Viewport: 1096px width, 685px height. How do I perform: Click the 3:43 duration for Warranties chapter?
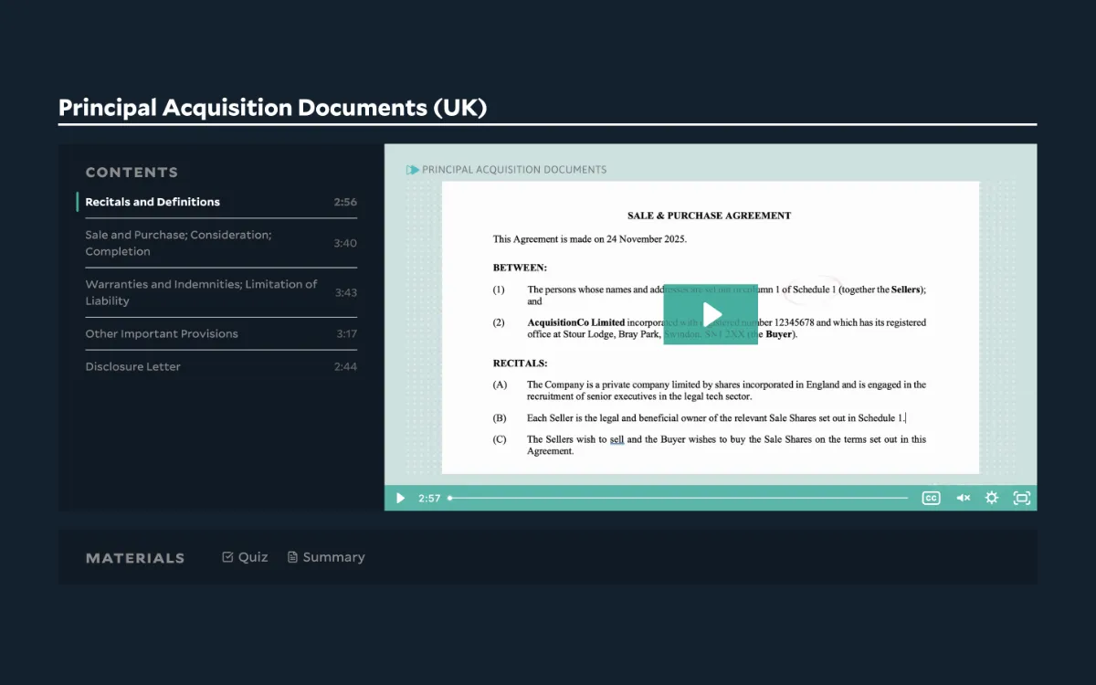[x=345, y=292]
